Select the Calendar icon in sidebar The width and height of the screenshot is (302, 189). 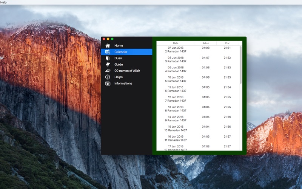click(x=108, y=52)
